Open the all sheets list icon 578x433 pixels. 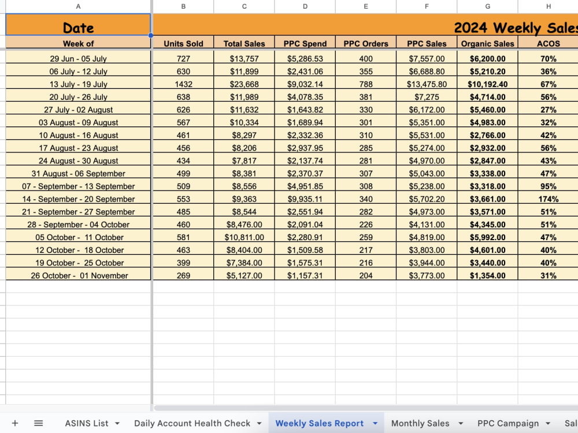pyautogui.click(x=38, y=423)
